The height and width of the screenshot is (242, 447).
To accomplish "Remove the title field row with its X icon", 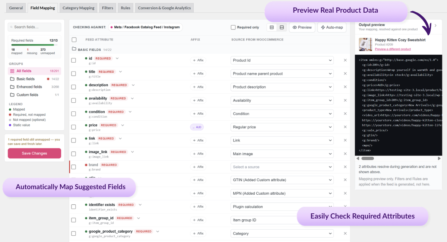I will point(345,74).
